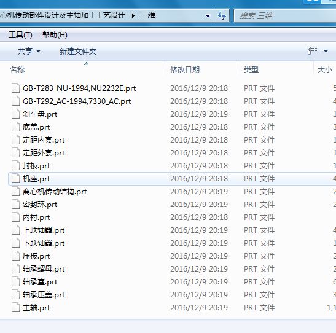This screenshot has width=336, height=333.
Task: Sort files by 名称 column header
Action: click(17, 69)
